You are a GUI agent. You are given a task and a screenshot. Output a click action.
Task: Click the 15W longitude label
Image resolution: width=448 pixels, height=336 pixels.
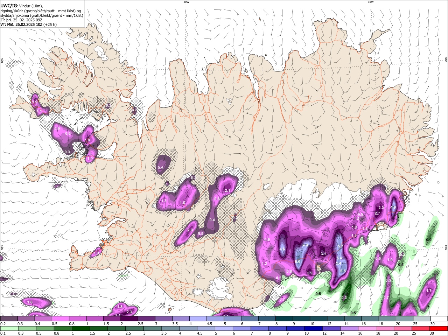(x=371, y=2)
